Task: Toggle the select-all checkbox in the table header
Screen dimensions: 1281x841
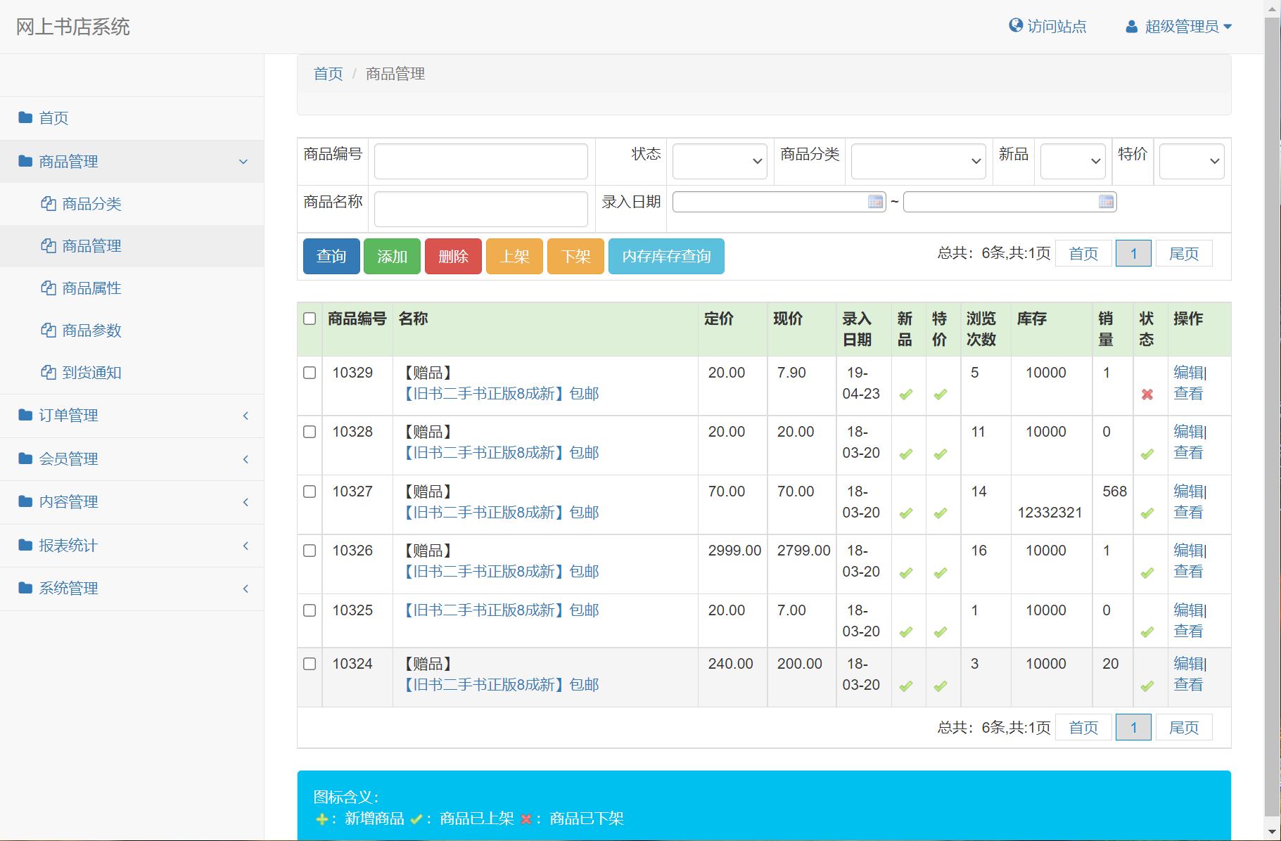Action: (310, 319)
